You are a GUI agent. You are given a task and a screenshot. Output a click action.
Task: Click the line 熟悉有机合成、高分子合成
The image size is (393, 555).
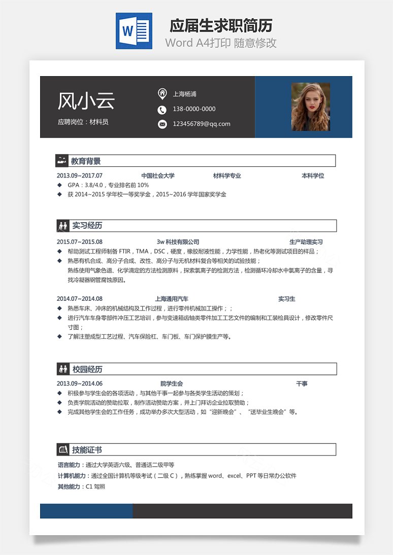[x=163, y=261]
